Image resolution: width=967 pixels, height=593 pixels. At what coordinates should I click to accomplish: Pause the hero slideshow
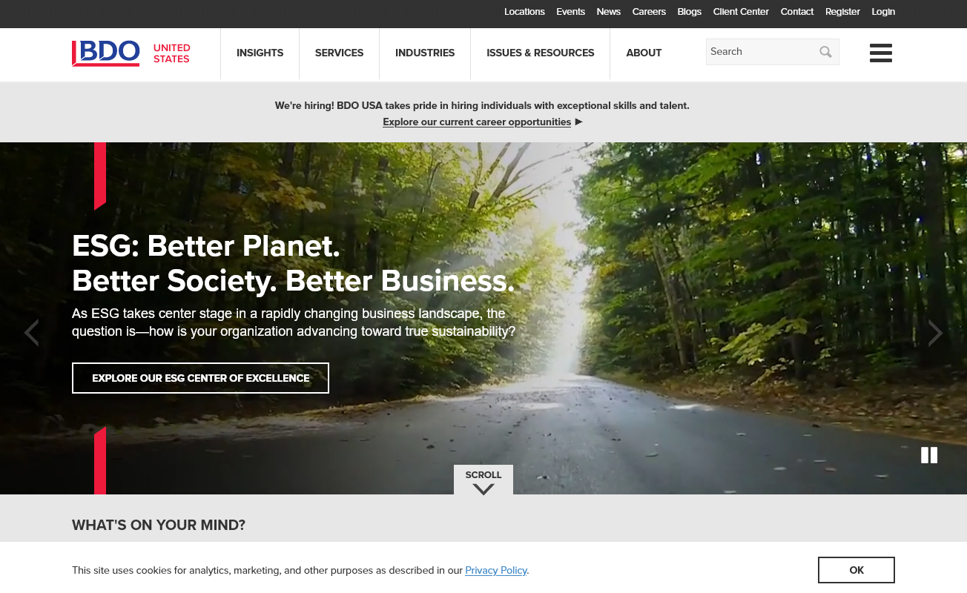coord(929,455)
